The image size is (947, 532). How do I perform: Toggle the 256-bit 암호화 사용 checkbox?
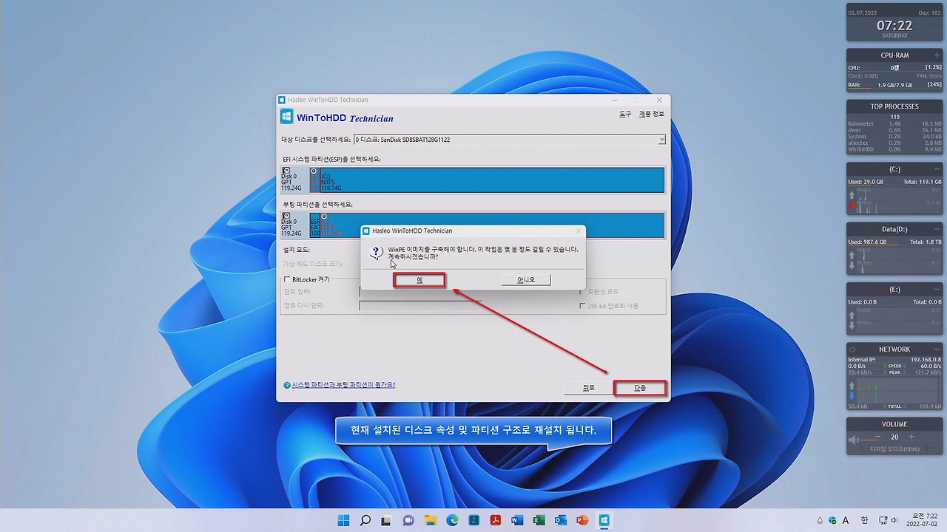coord(582,306)
